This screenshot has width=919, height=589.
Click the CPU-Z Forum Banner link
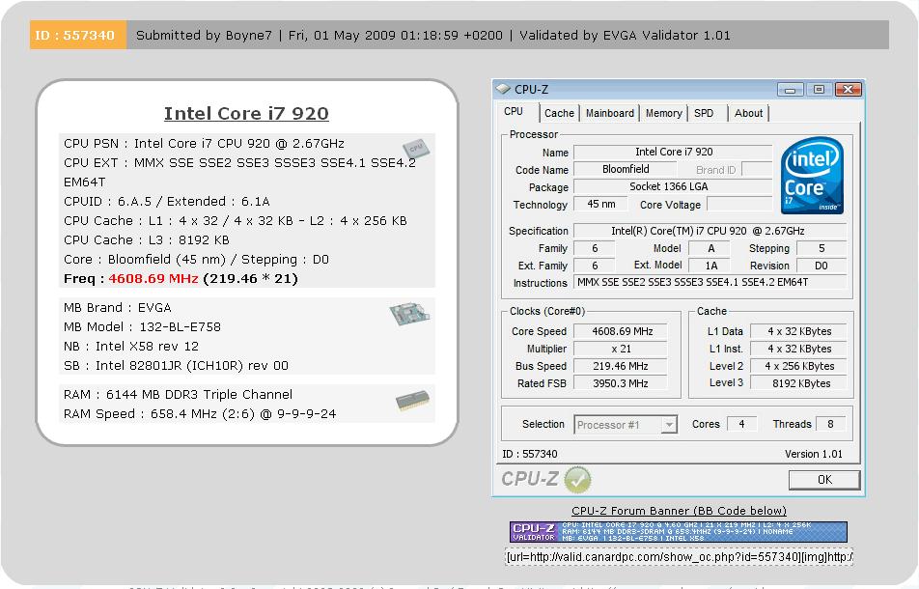click(679, 511)
